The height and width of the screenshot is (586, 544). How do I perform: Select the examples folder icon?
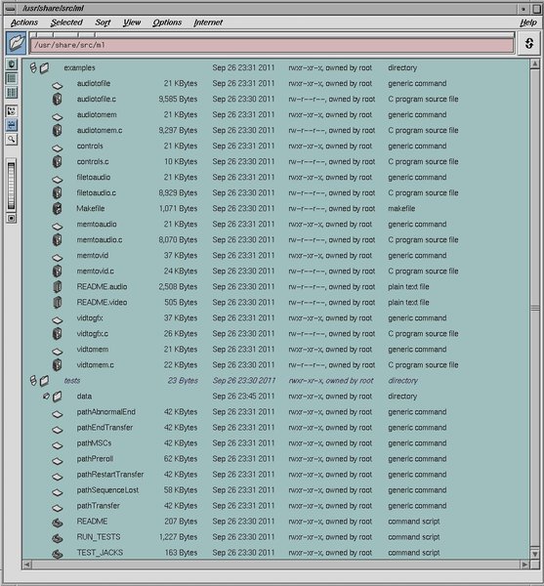coord(45,68)
